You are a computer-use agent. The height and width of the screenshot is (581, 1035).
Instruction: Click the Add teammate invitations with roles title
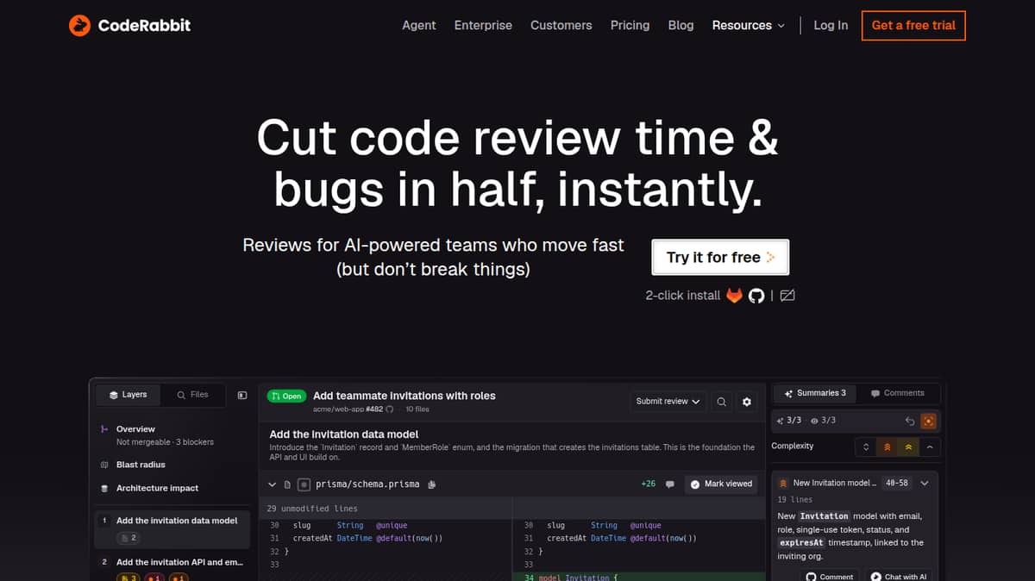tap(405, 396)
